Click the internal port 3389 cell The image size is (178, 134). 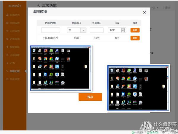[x=77, y=38]
